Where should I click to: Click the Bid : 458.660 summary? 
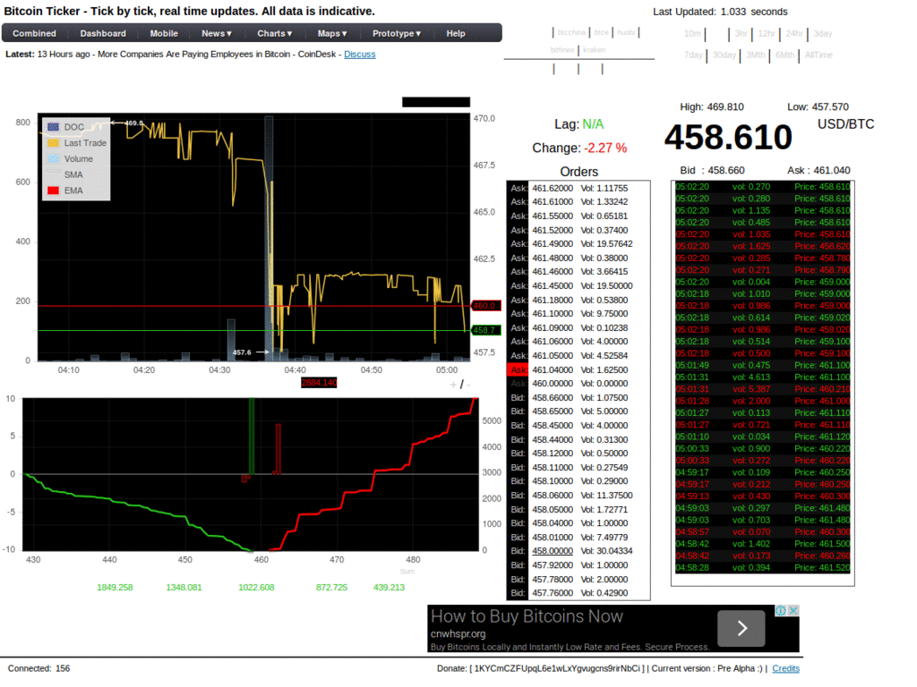712,171
